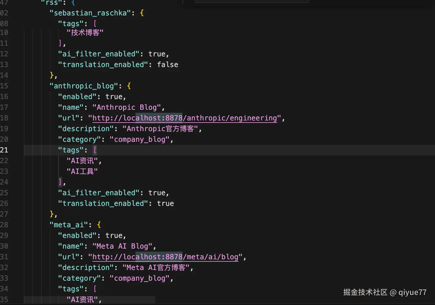Click the "tags" key on highlighted line 21

coord(71,150)
